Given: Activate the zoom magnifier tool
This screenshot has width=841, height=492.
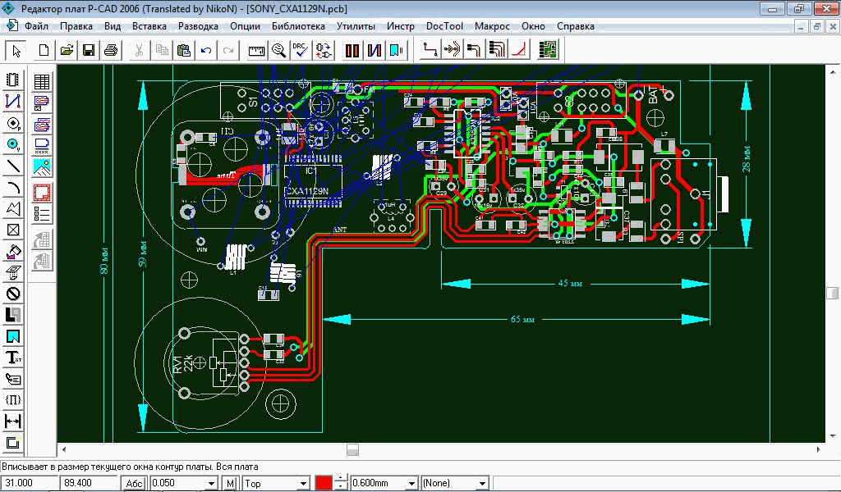Looking at the screenshot, I should (278, 50).
